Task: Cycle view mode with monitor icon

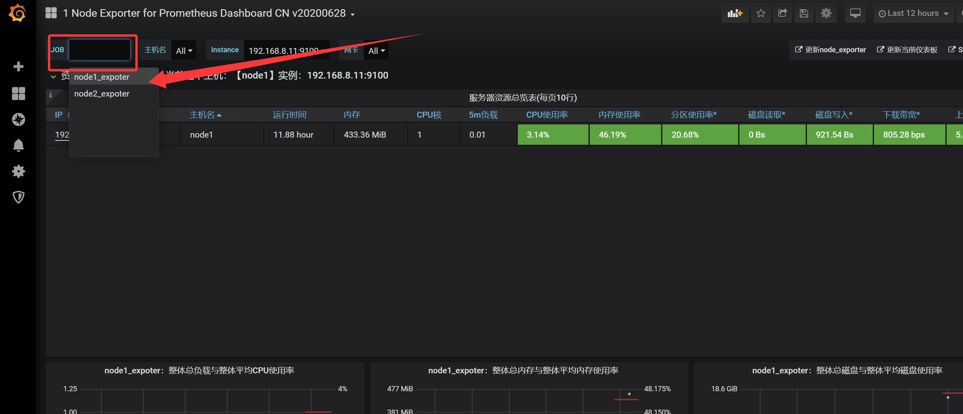Action: click(855, 13)
